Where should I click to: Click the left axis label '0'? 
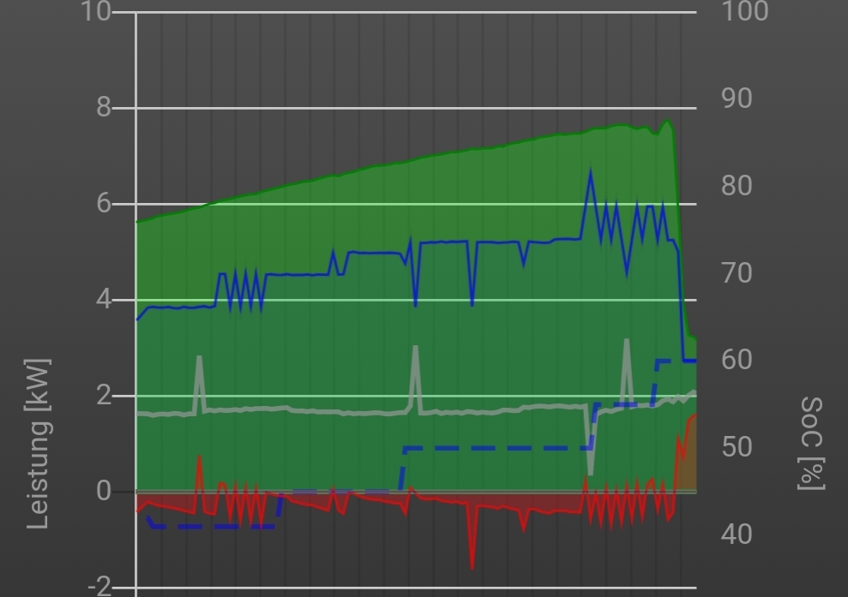(104, 491)
